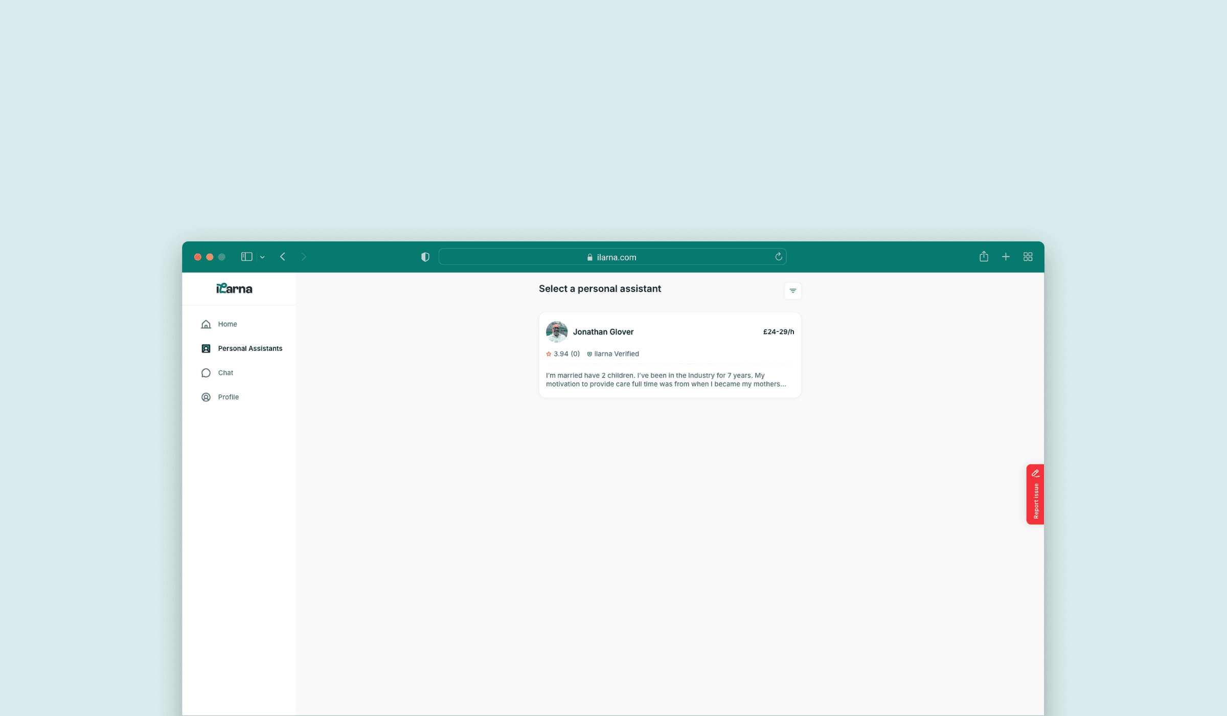
Task: Toggle the browser sidebar panel
Action: pos(246,257)
